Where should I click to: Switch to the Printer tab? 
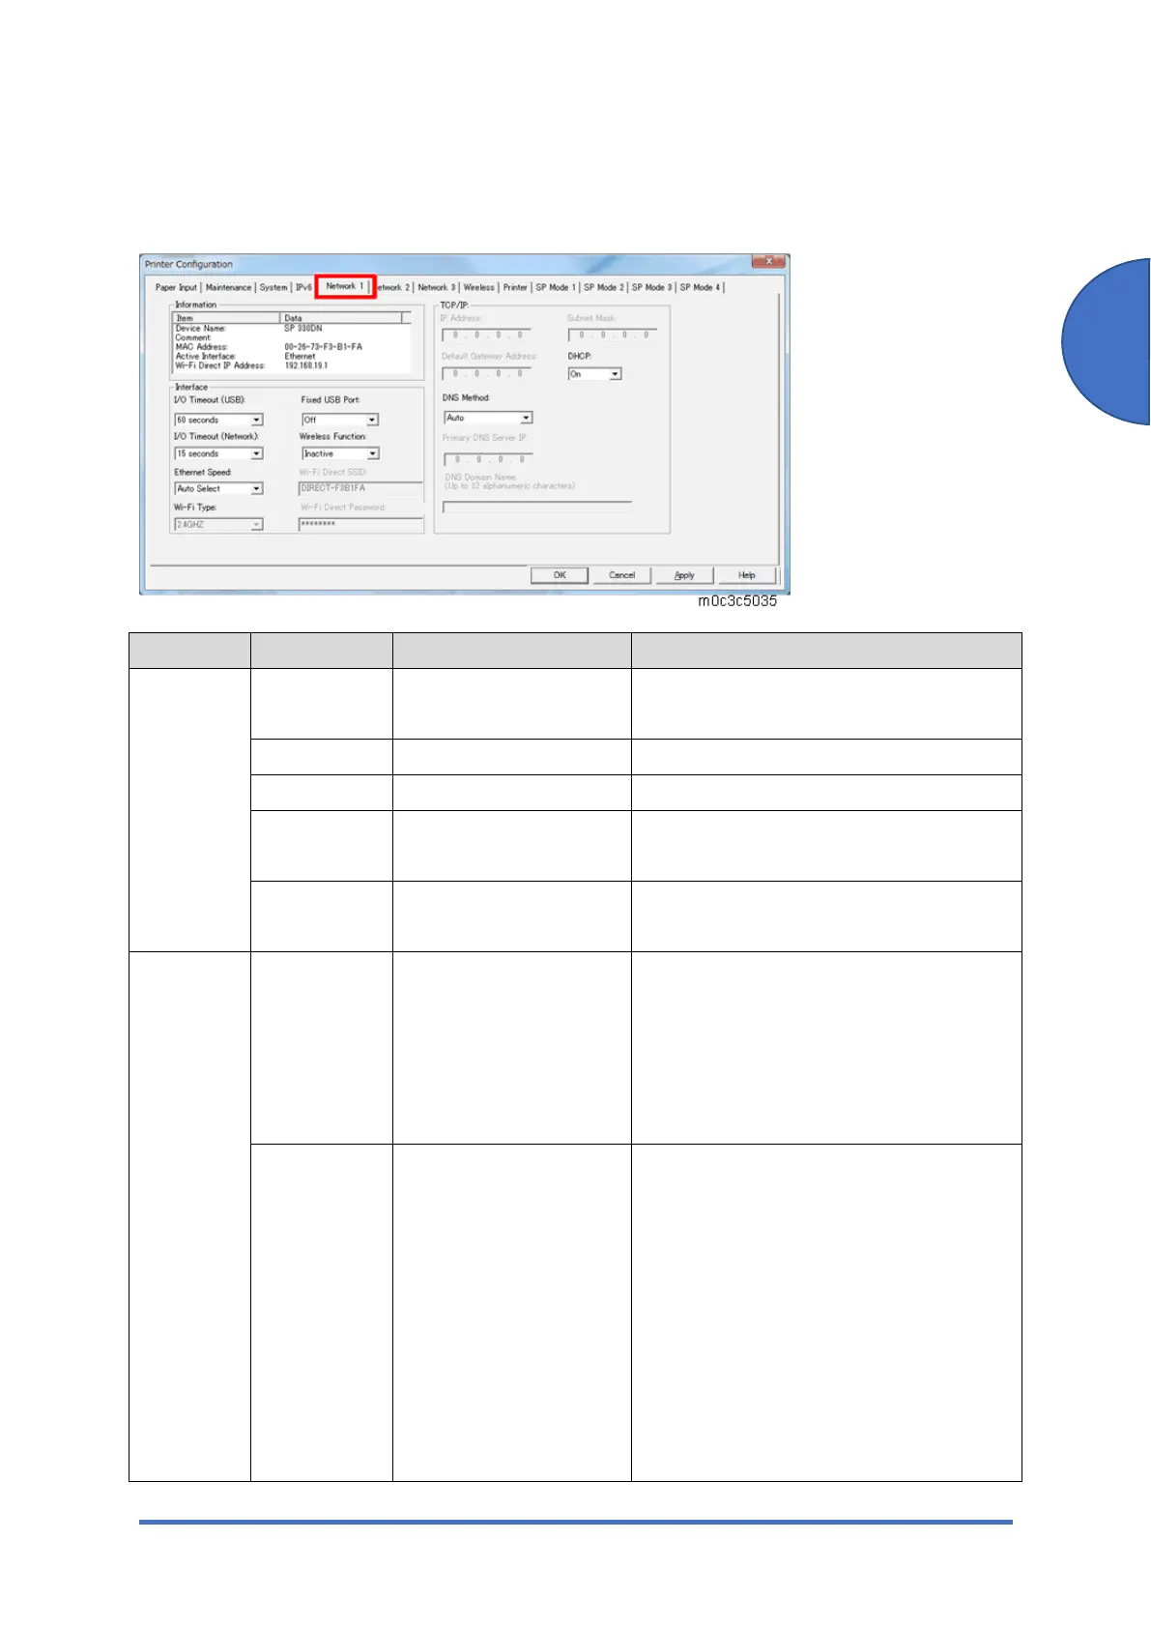tap(515, 287)
